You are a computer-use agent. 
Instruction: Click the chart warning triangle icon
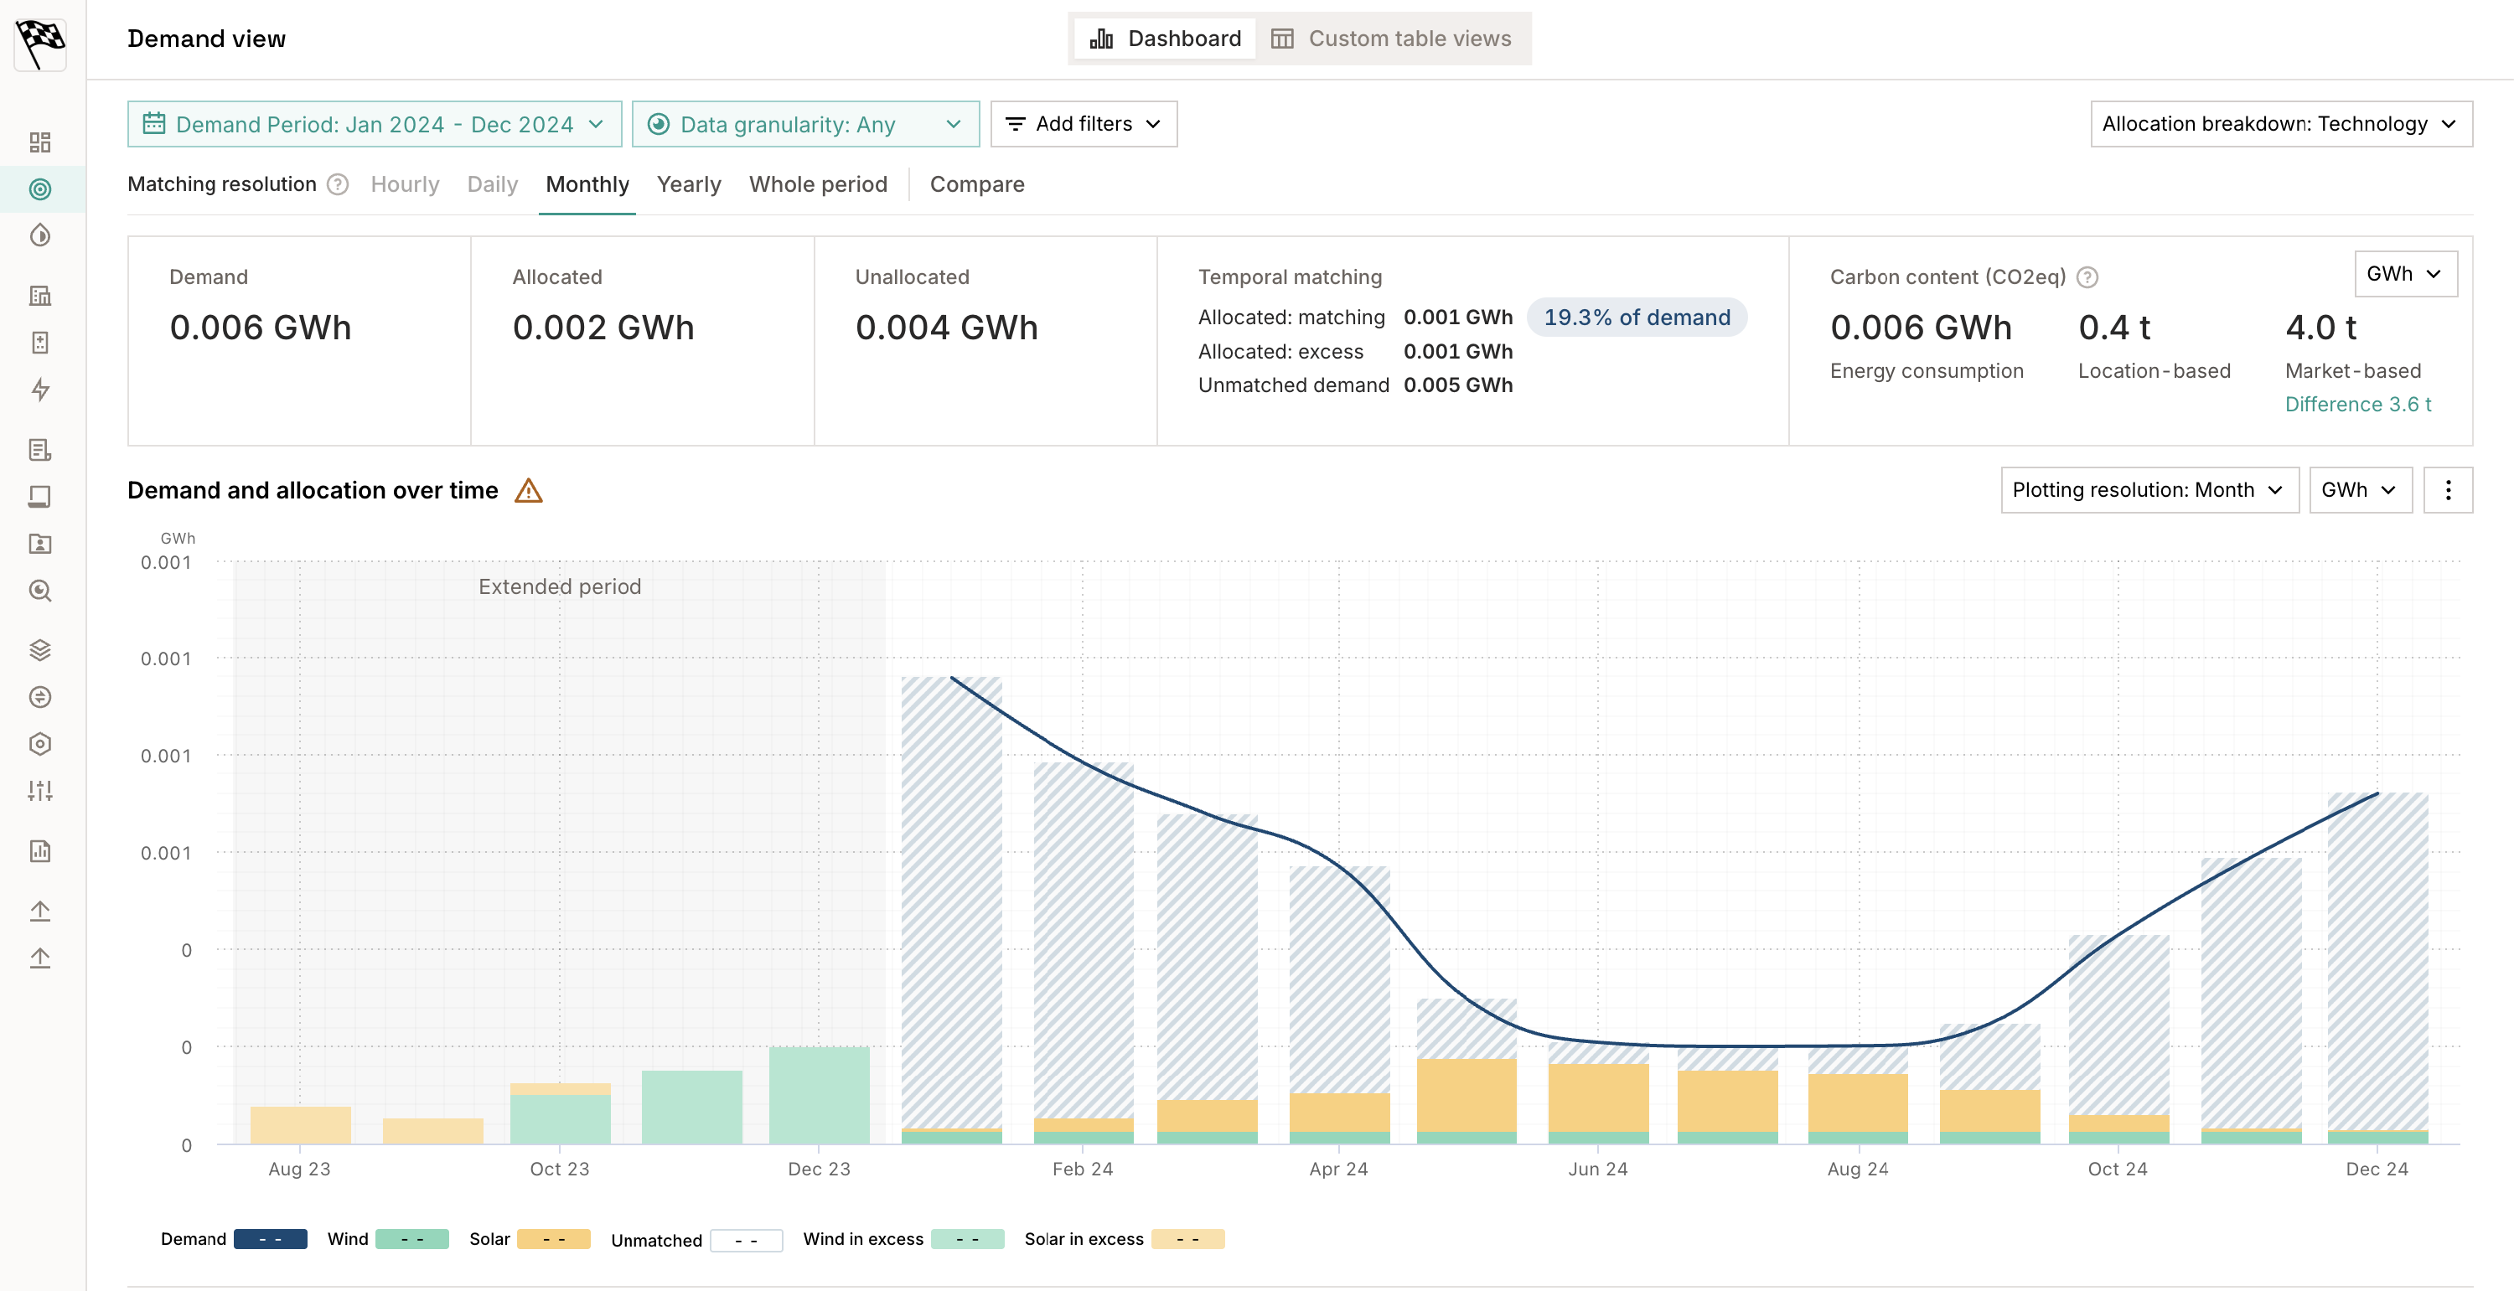click(x=528, y=490)
